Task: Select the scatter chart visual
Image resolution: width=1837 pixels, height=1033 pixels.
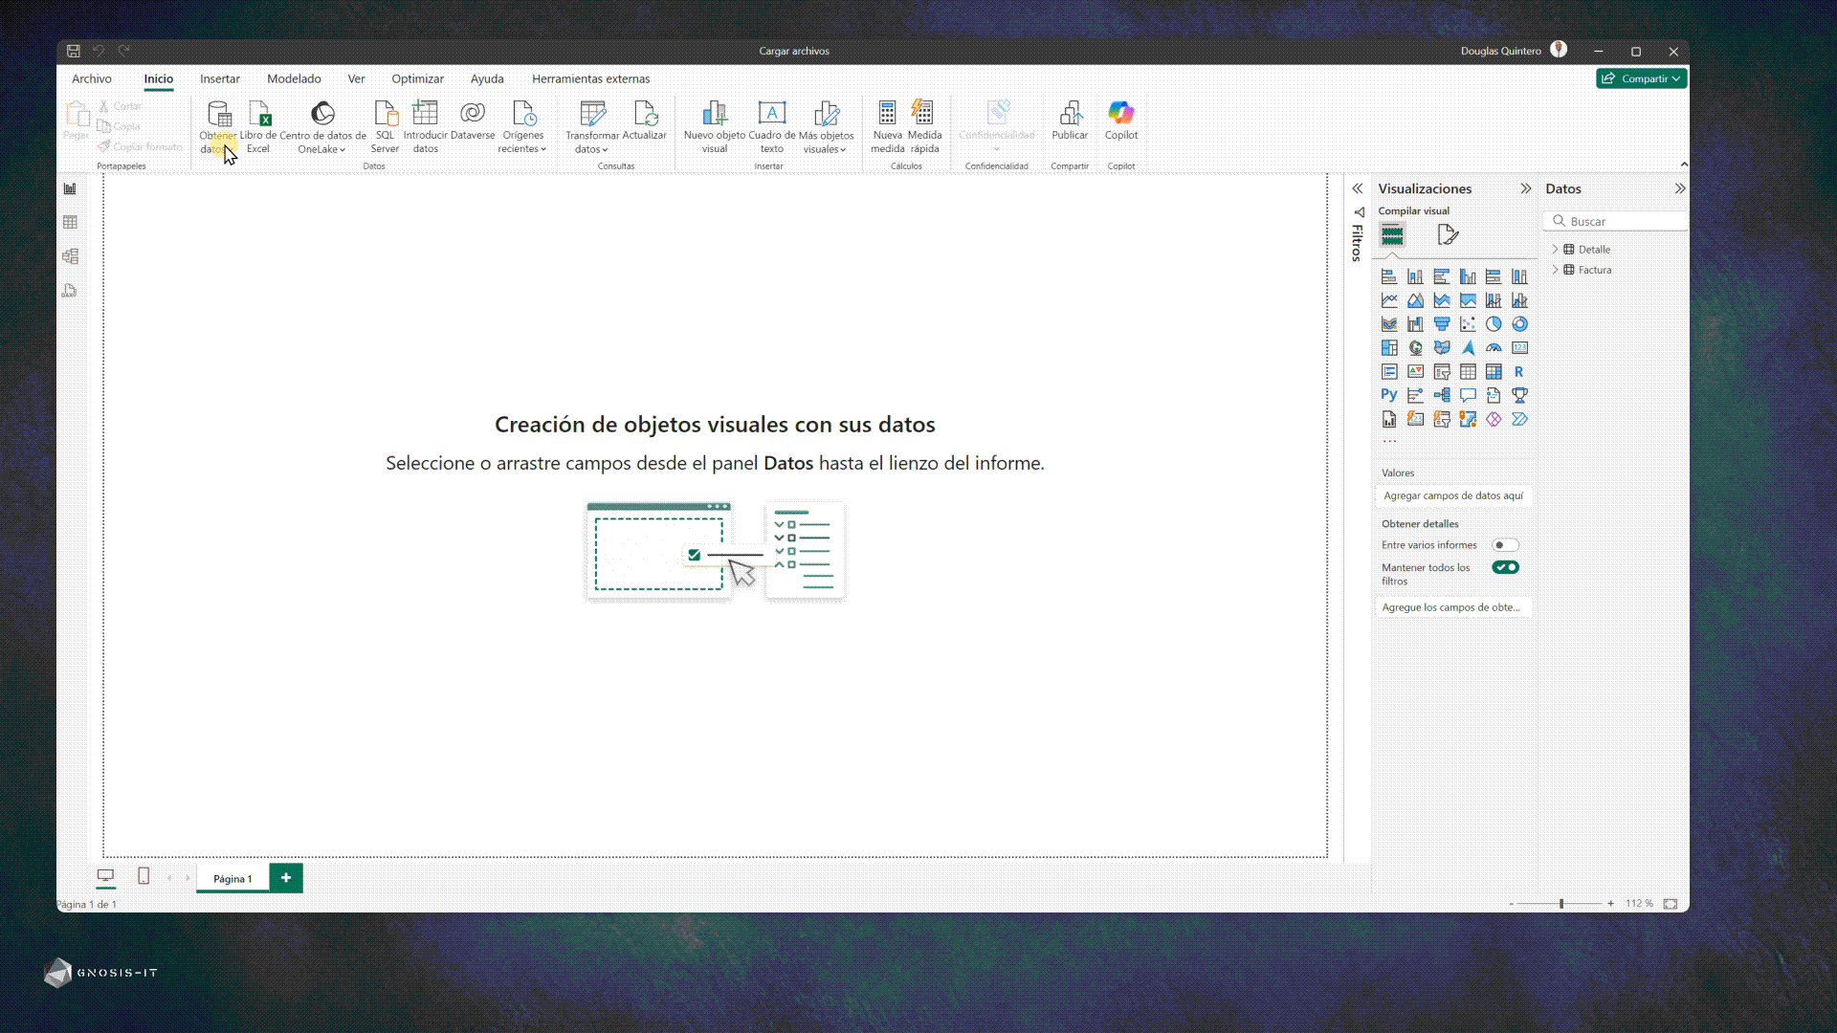Action: [x=1468, y=324]
